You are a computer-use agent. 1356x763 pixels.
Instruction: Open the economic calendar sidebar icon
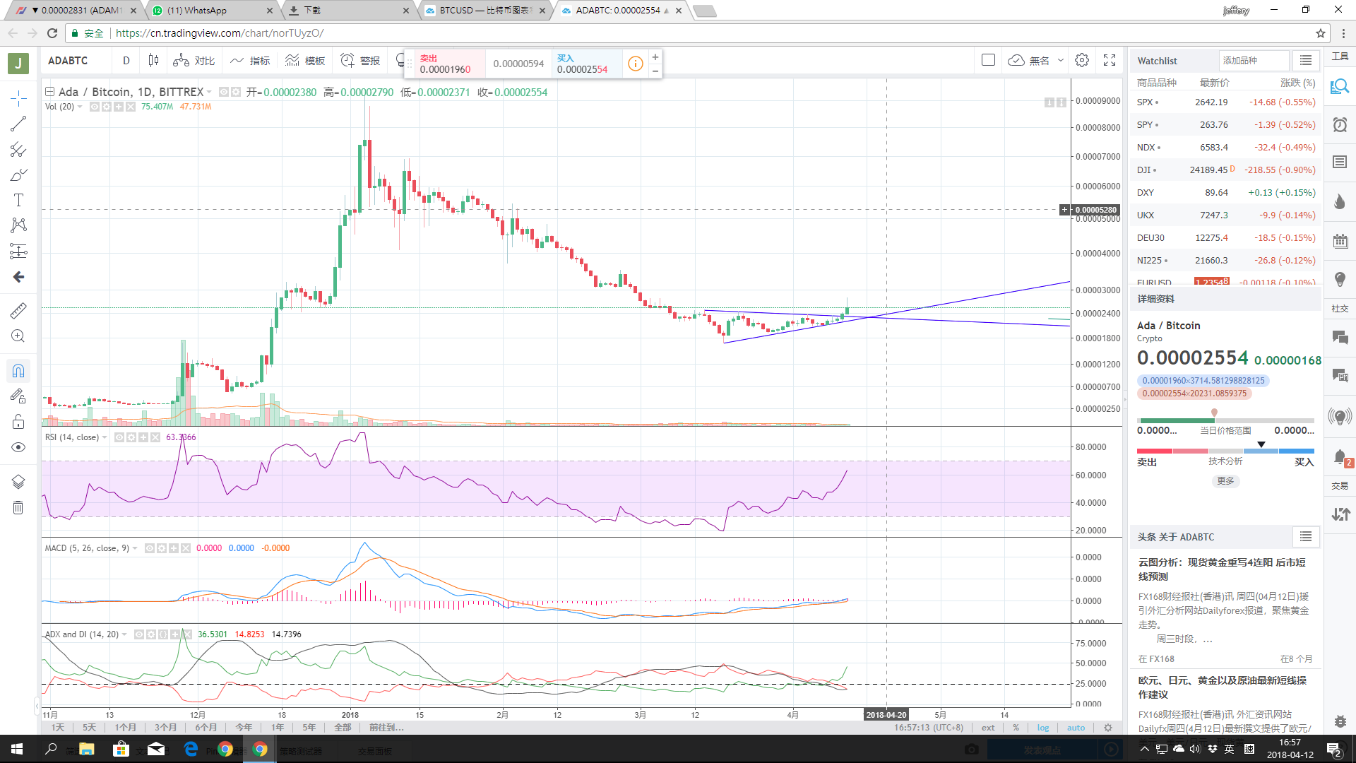(1340, 241)
